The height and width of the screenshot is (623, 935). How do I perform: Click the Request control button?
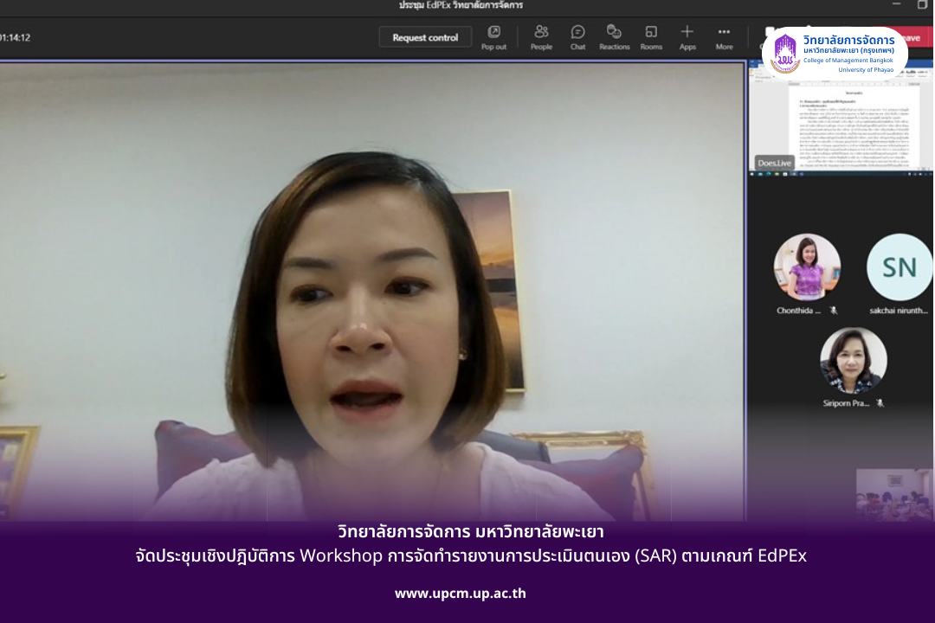(425, 37)
